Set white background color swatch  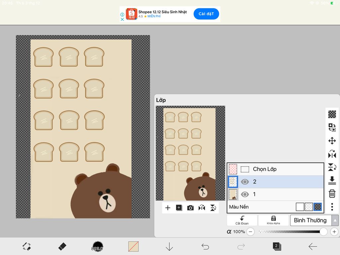(300, 207)
